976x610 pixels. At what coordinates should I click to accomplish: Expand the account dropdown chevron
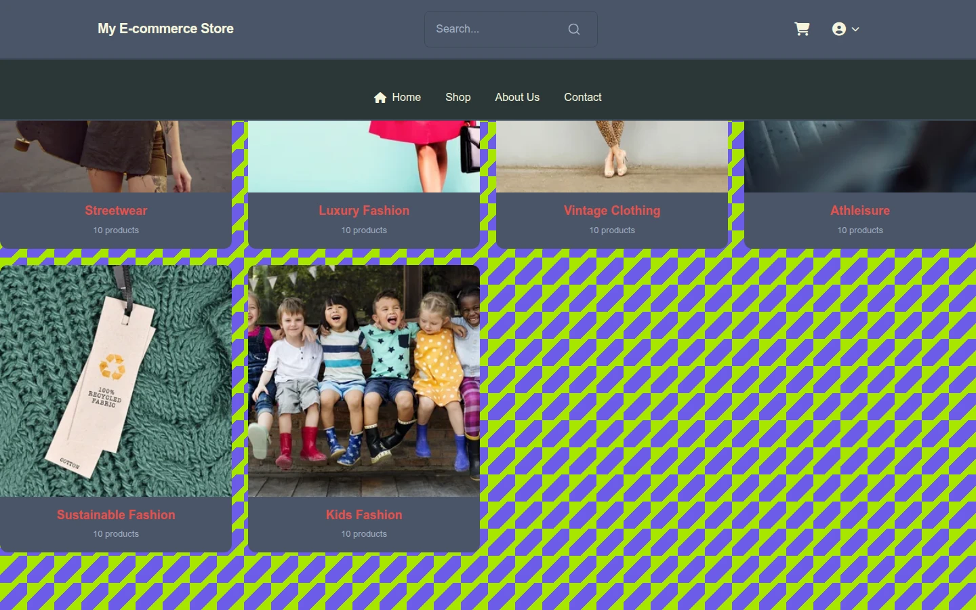(x=855, y=29)
